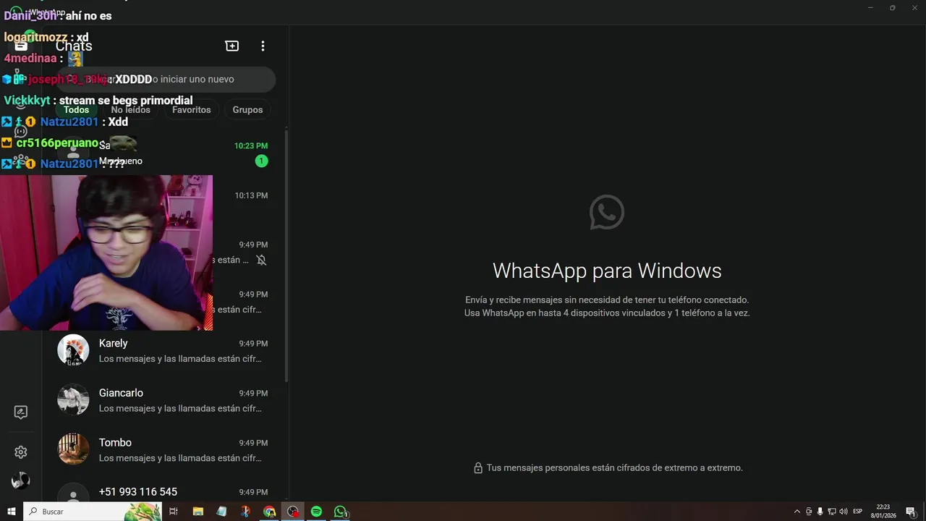The height and width of the screenshot is (521, 926).
Task: Switch to OBS Studio in the taskbar
Action: 293,512
